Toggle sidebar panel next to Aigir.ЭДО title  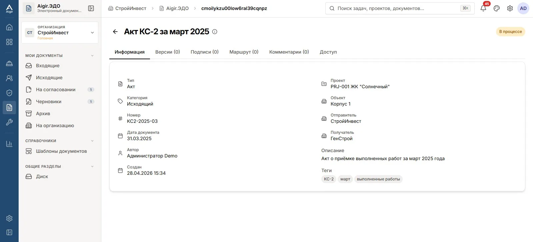click(x=91, y=8)
